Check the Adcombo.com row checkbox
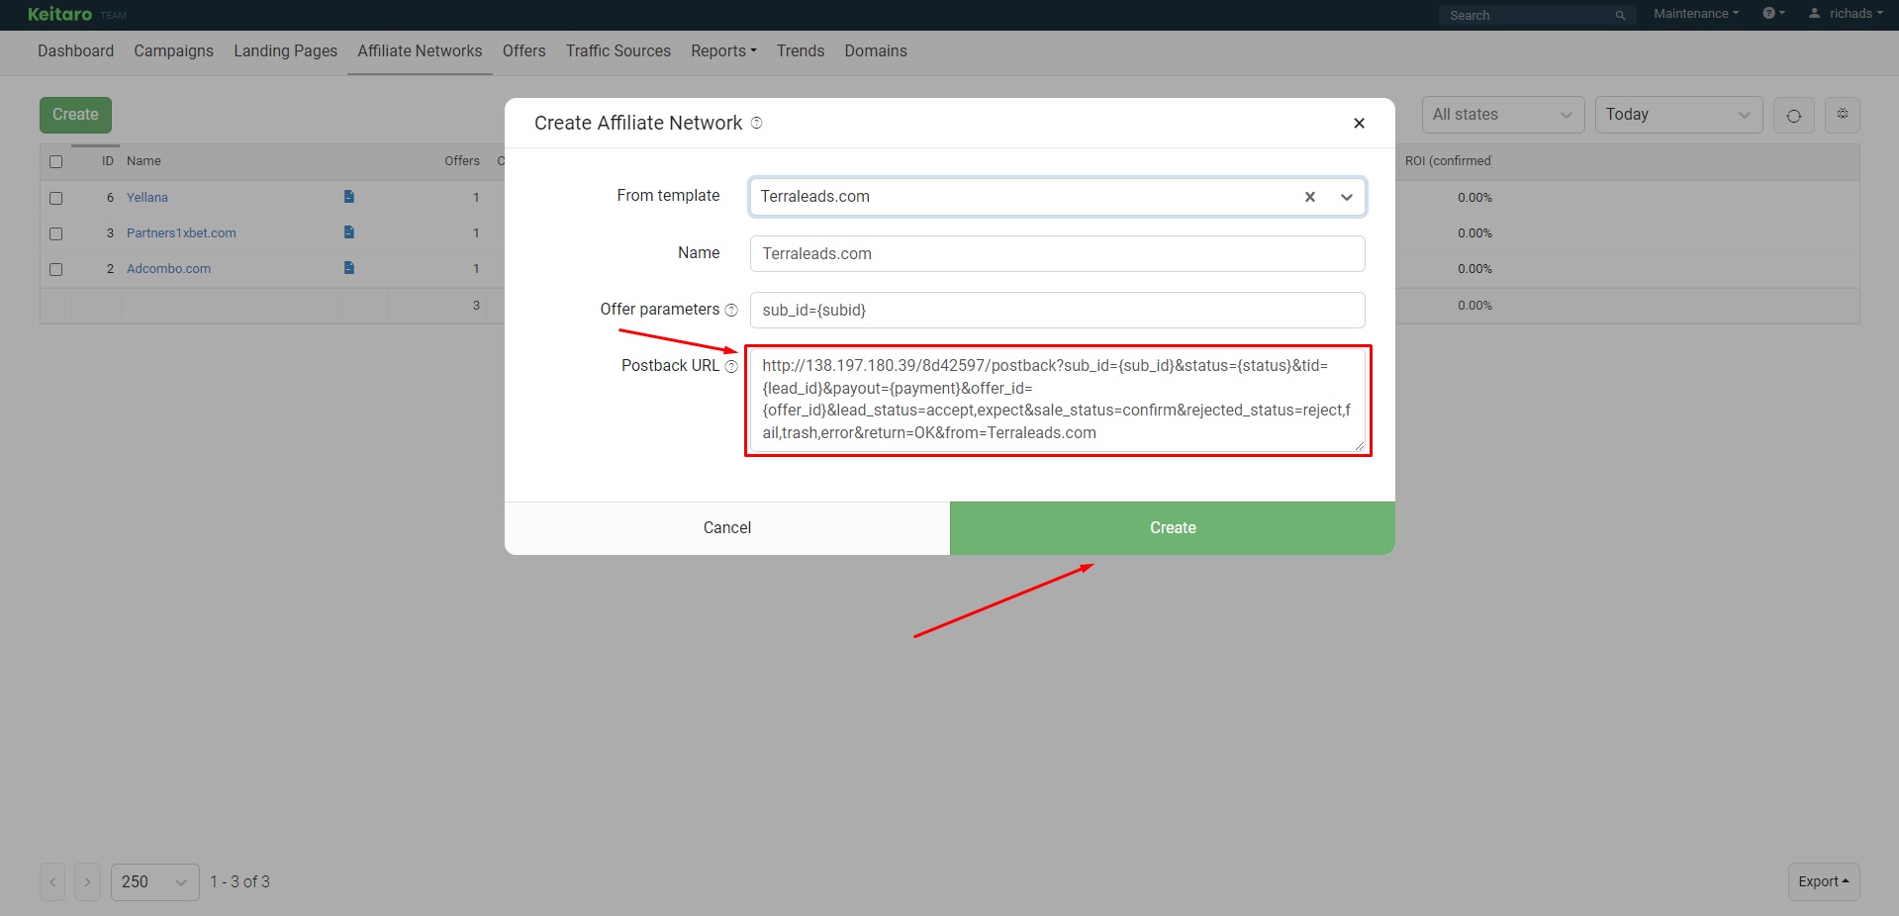Screen dimensions: 1899x916 (55, 269)
